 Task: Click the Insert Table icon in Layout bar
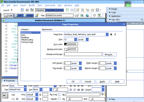[x=22, y=10]
